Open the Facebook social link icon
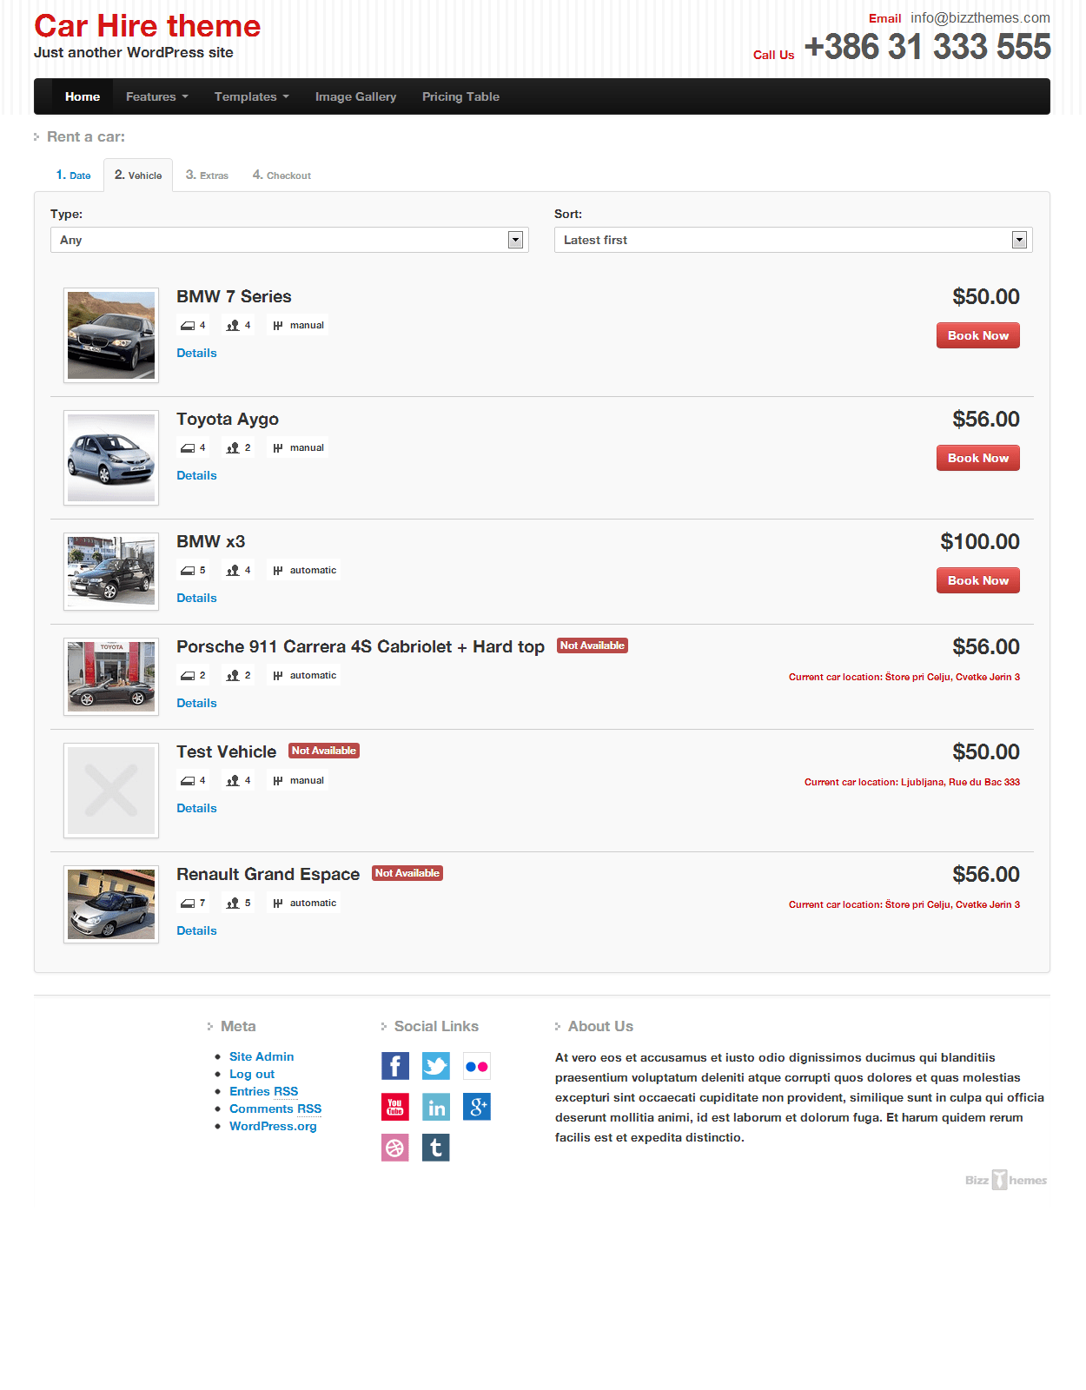1086x1390 pixels. pyautogui.click(x=395, y=1066)
